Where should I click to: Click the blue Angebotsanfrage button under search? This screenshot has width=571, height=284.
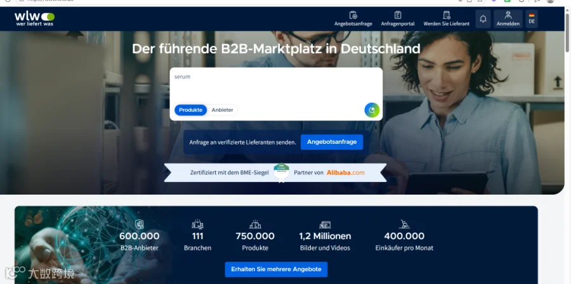click(x=332, y=142)
